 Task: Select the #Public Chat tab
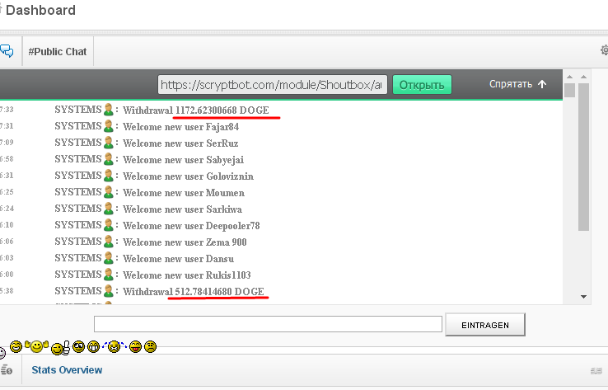57,51
